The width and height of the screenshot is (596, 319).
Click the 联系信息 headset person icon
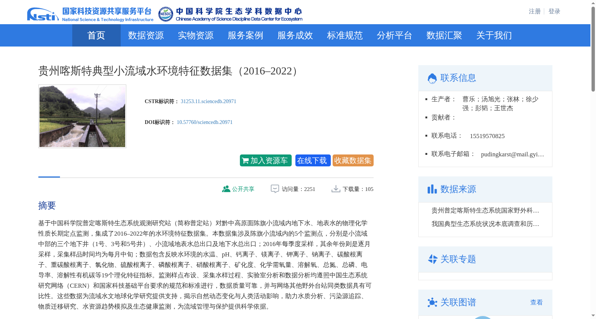click(432, 78)
